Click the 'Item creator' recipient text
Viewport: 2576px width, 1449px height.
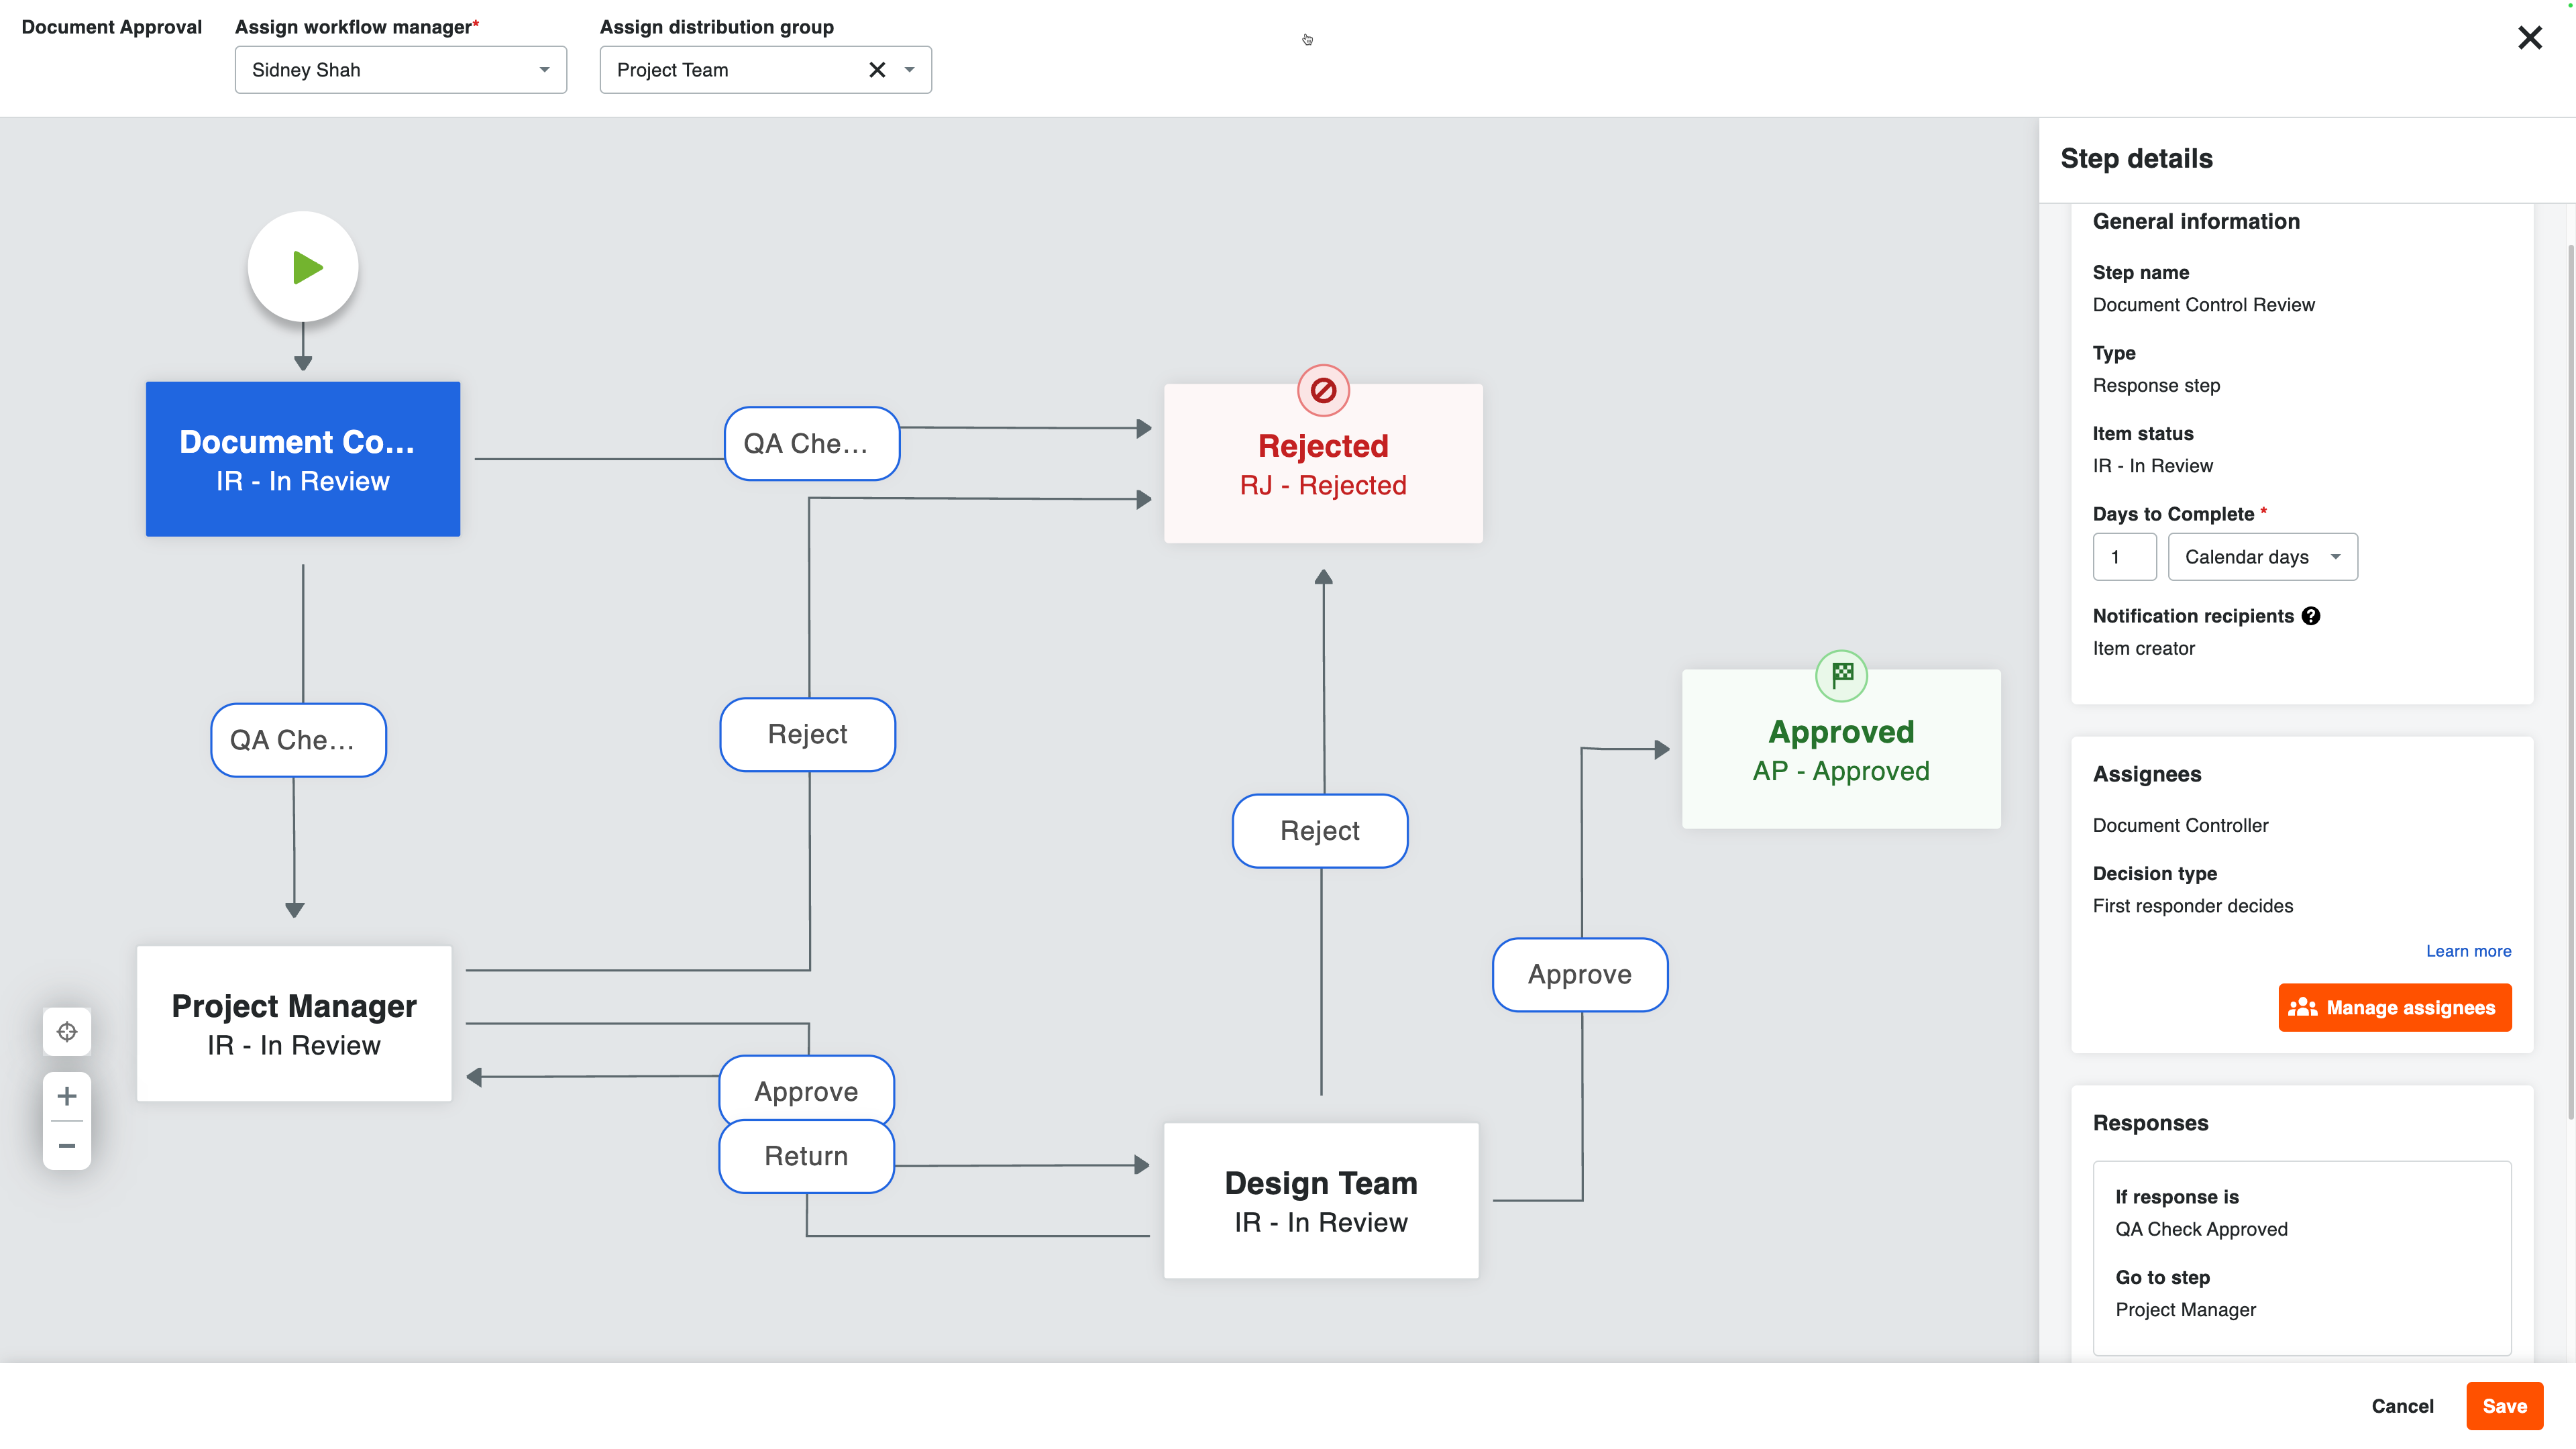2143,648
